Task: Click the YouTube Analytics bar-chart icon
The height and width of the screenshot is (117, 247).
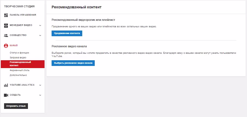Action: click(x=6, y=85)
